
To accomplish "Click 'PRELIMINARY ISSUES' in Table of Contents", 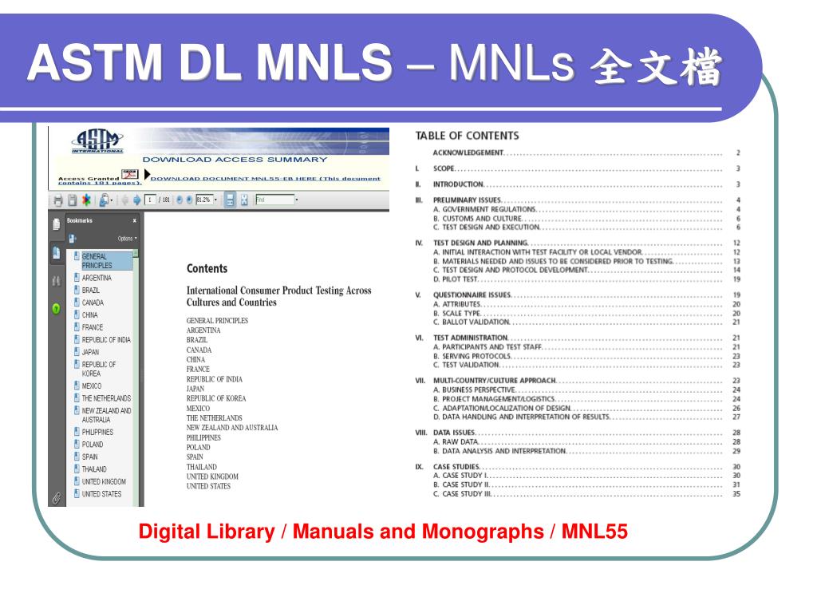I will [467, 200].
